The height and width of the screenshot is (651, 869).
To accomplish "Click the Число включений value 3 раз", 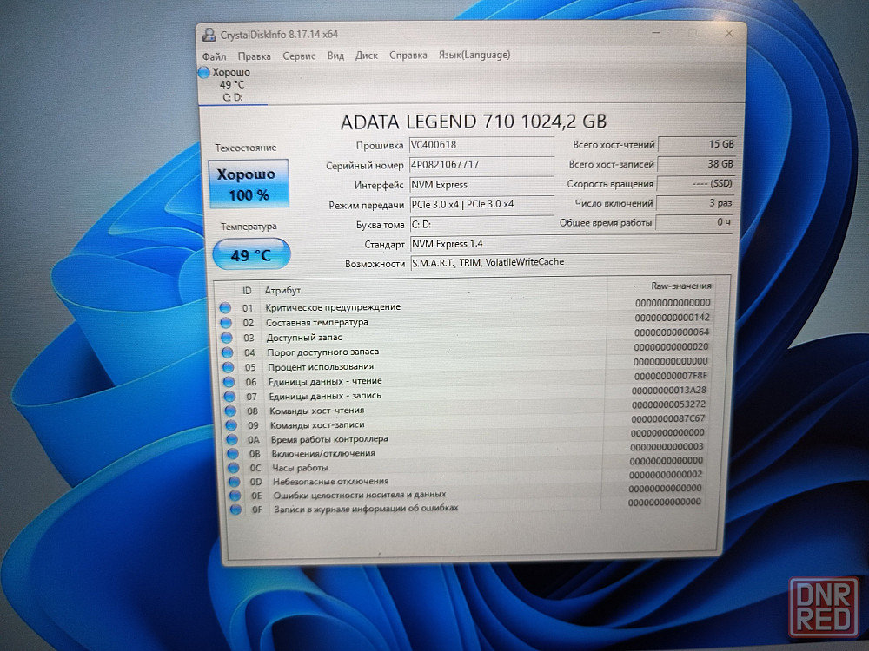I will [x=695, y=203].
